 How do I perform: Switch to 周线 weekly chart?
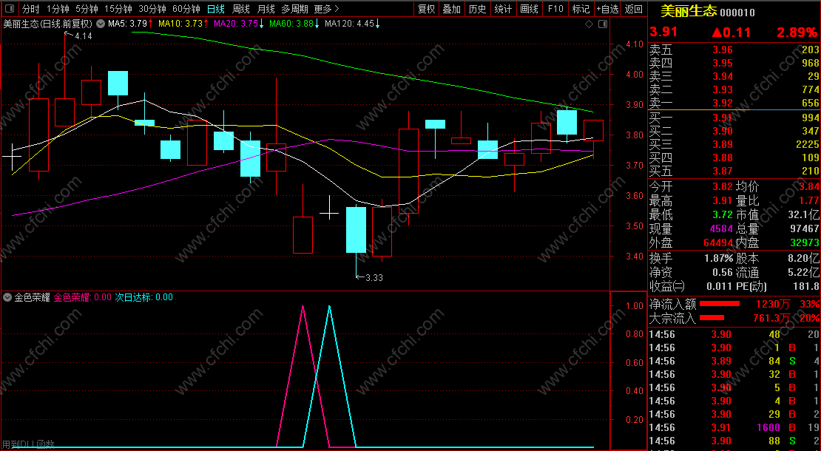(241, 9)
